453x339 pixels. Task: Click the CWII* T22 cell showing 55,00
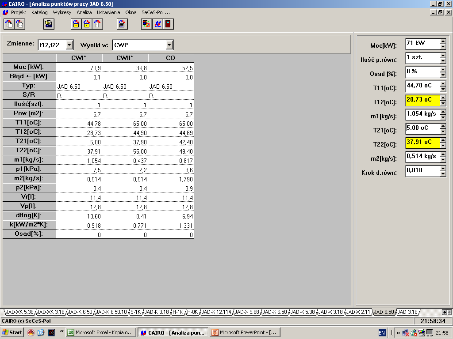(125, 151)
